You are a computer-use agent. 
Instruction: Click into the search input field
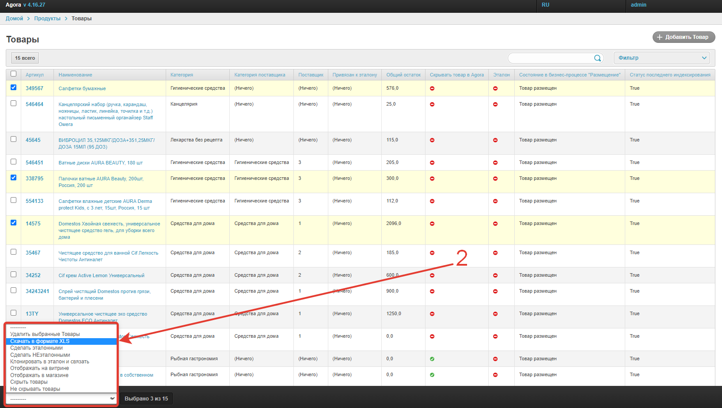(x=550, y=58)
